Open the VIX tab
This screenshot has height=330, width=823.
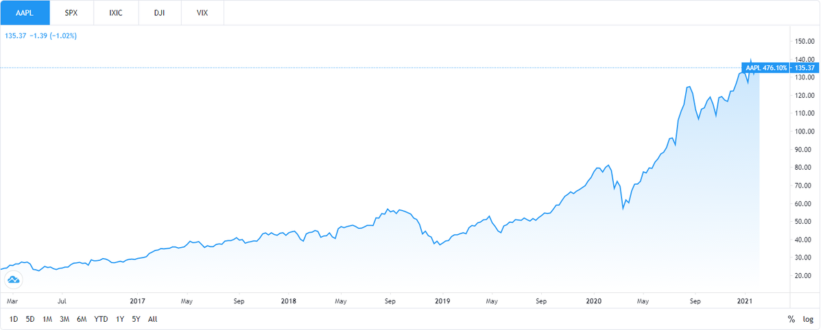click(202, 12)
